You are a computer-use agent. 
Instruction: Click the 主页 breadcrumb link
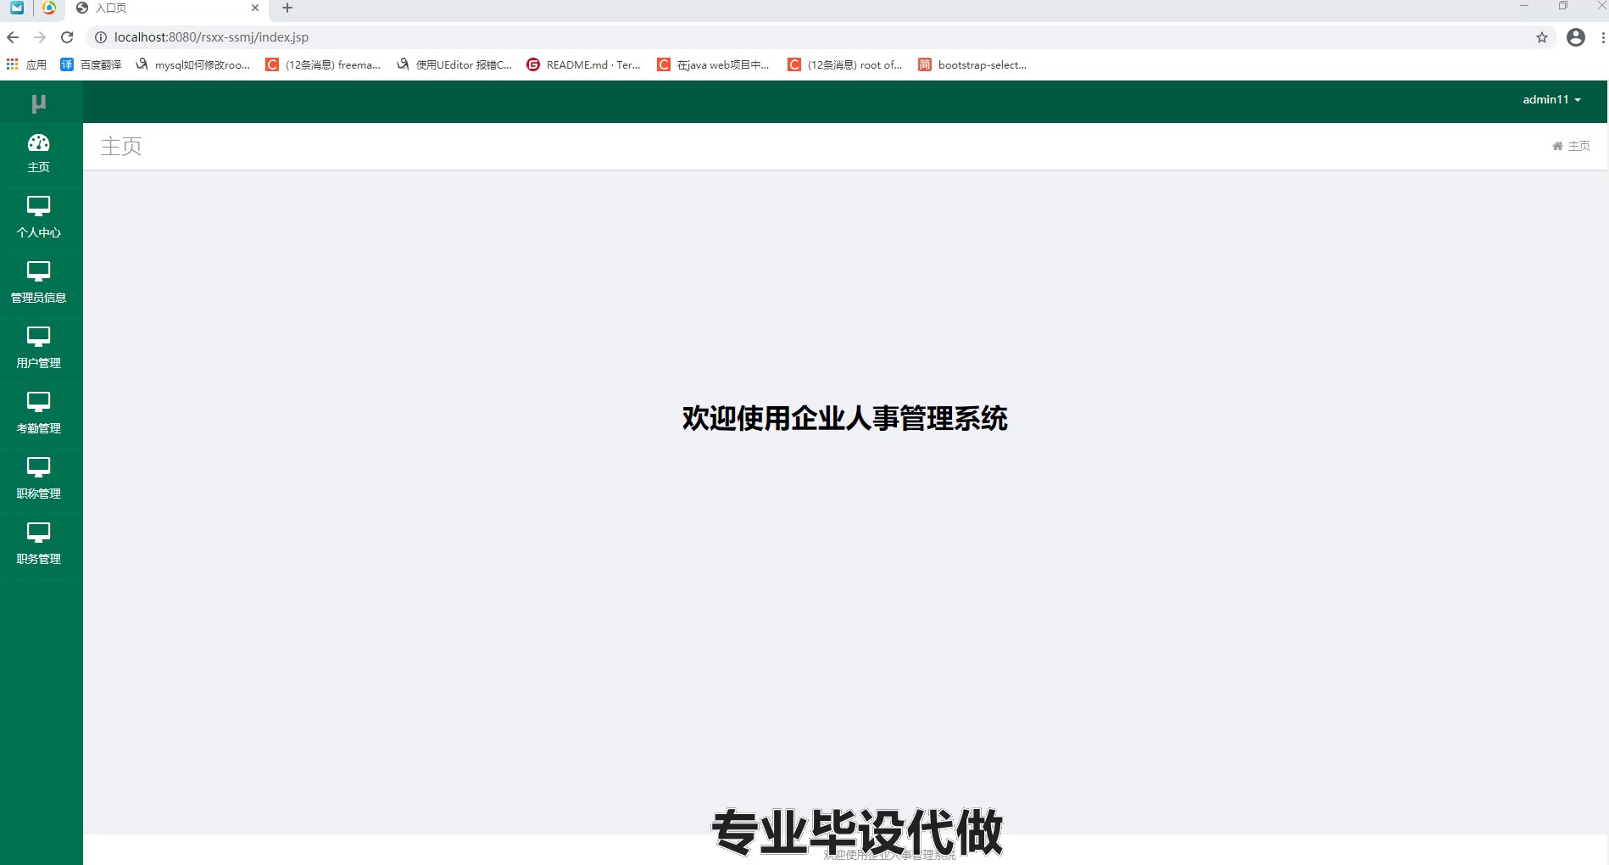(x=1579, y=145)
